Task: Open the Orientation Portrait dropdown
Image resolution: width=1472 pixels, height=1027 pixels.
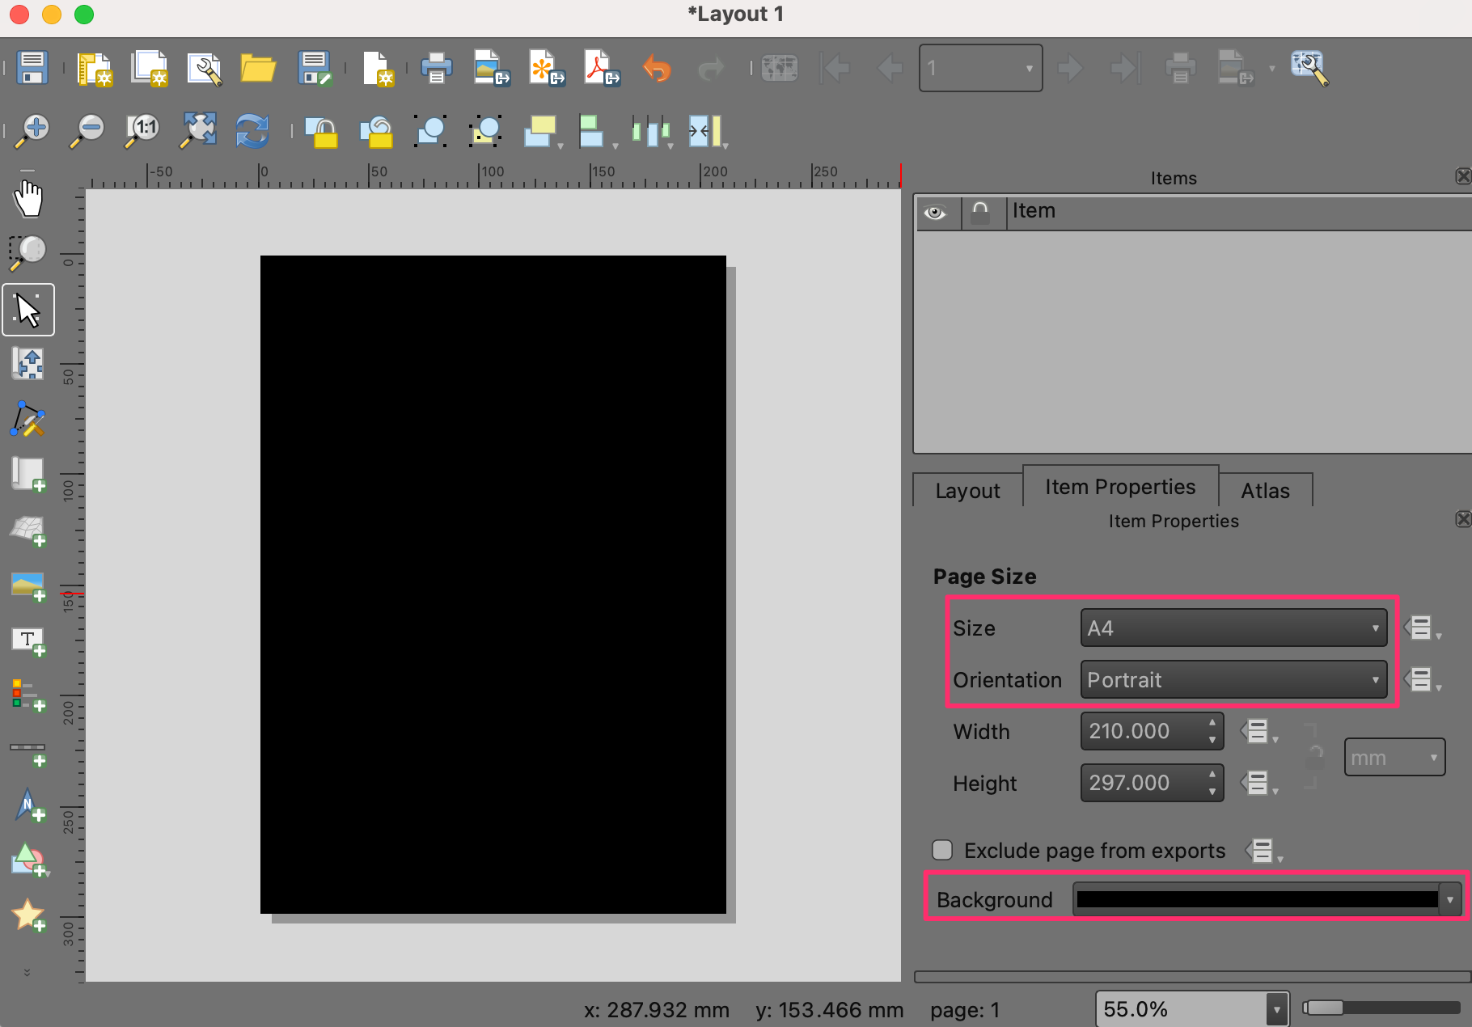Action: coord(1233,680)
